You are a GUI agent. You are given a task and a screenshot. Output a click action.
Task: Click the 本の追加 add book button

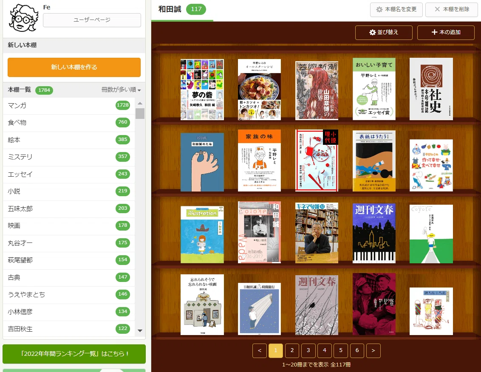coord(446,33)
